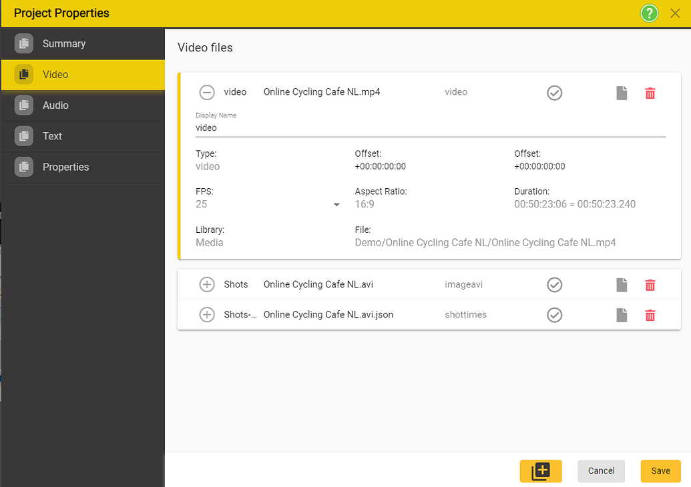Click the document icon for the shottimes json row
Screen dimensions: 691x487
pos(622,316)
